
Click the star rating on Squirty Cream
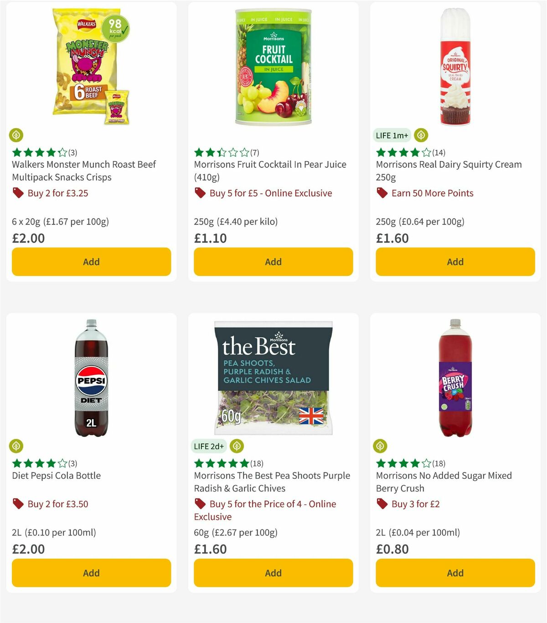click(401, 153)
